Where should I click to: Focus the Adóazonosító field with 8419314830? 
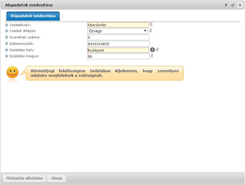(118, 44)
